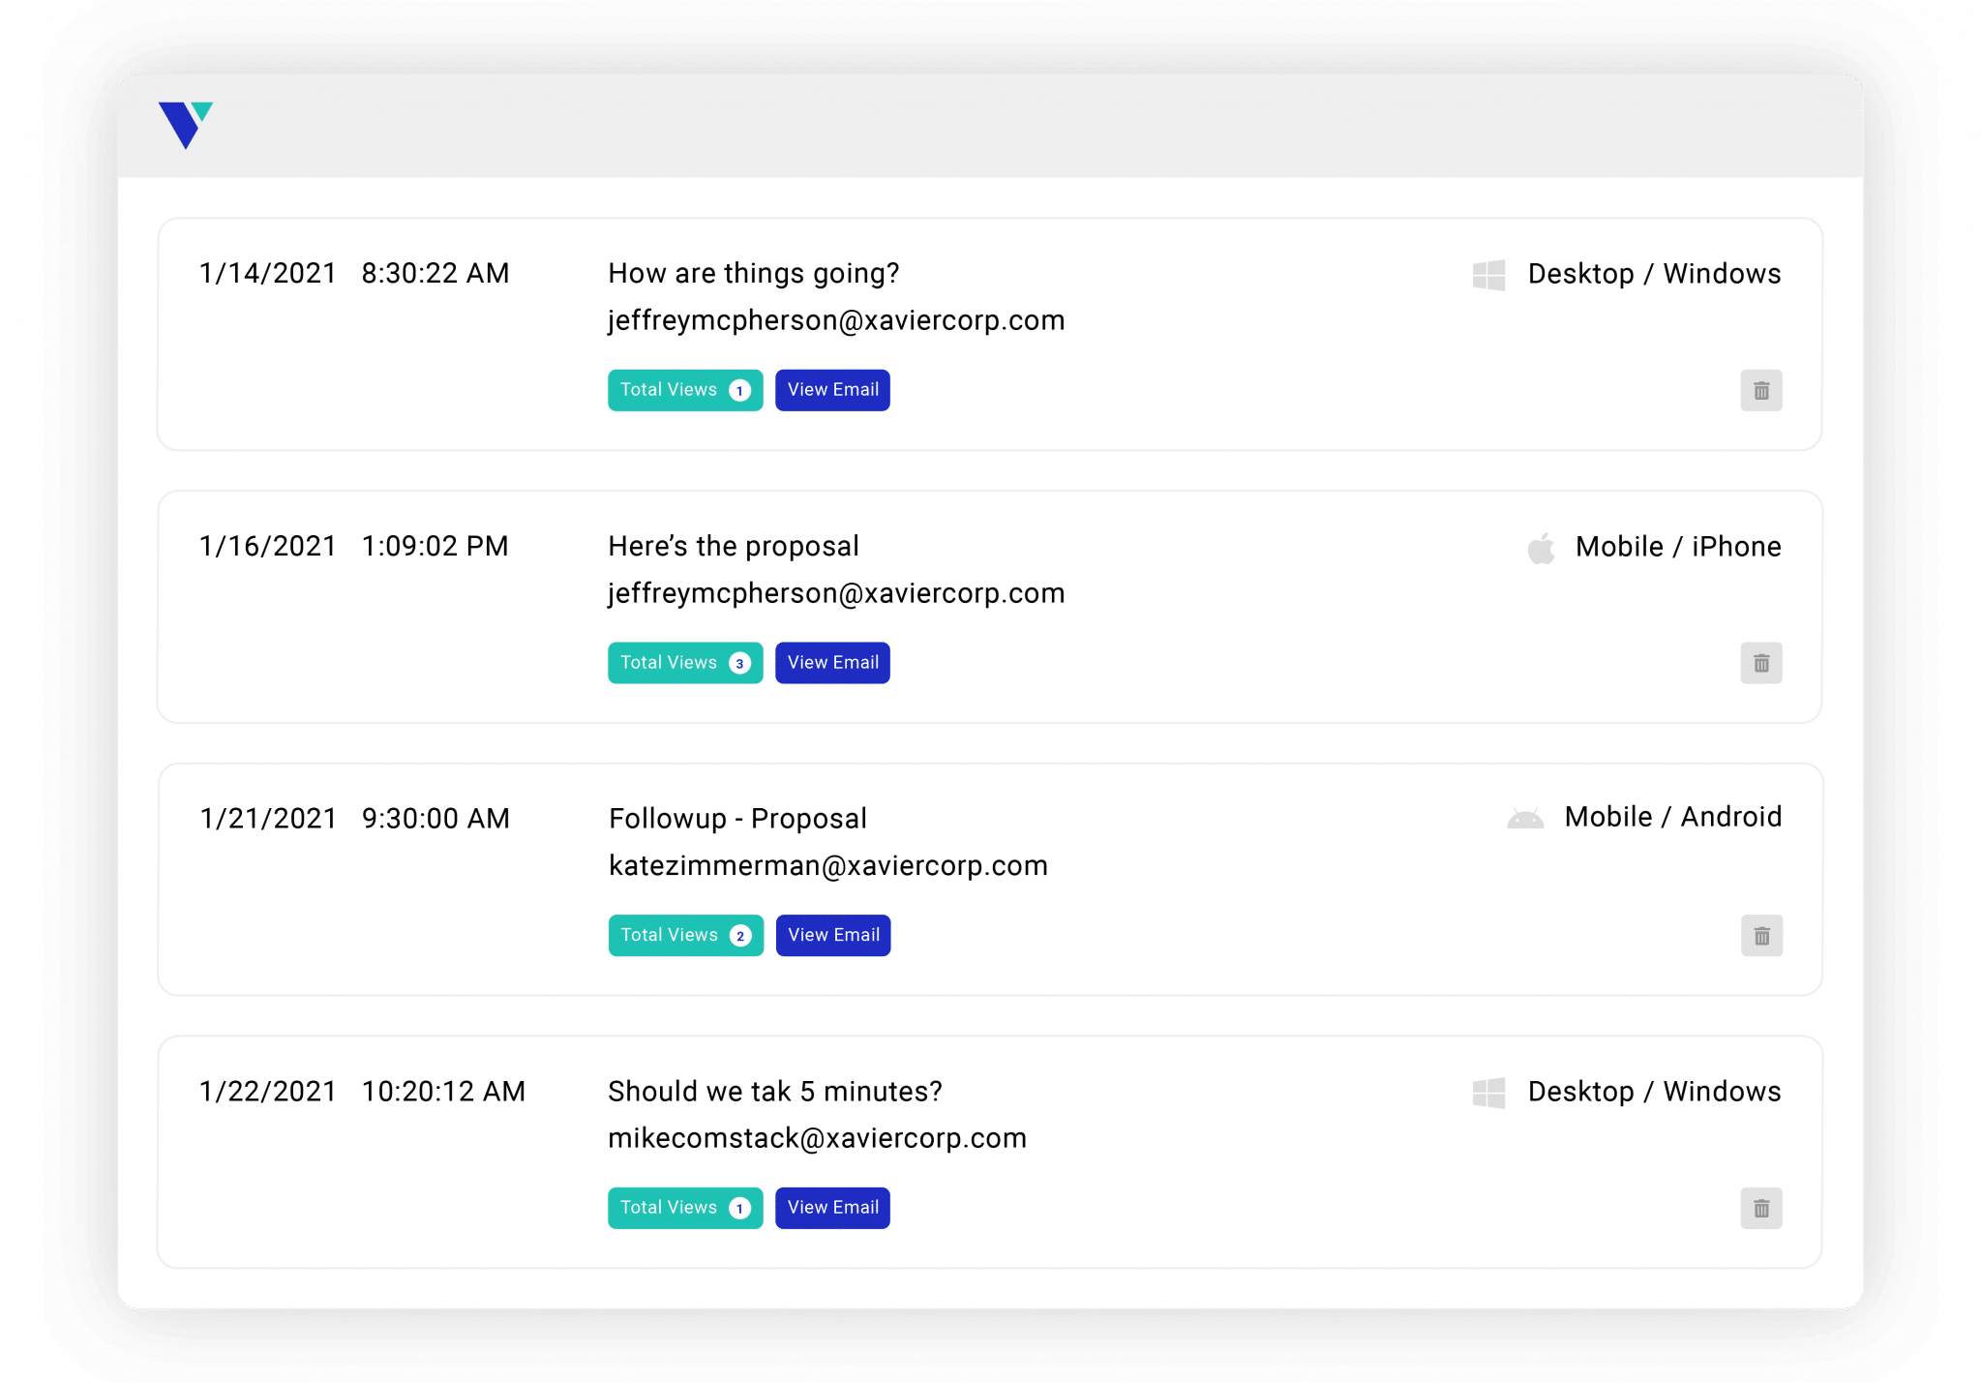
Task: Click the Apple icon beside Mobile / iPhone
Action: click(1541, 548)
